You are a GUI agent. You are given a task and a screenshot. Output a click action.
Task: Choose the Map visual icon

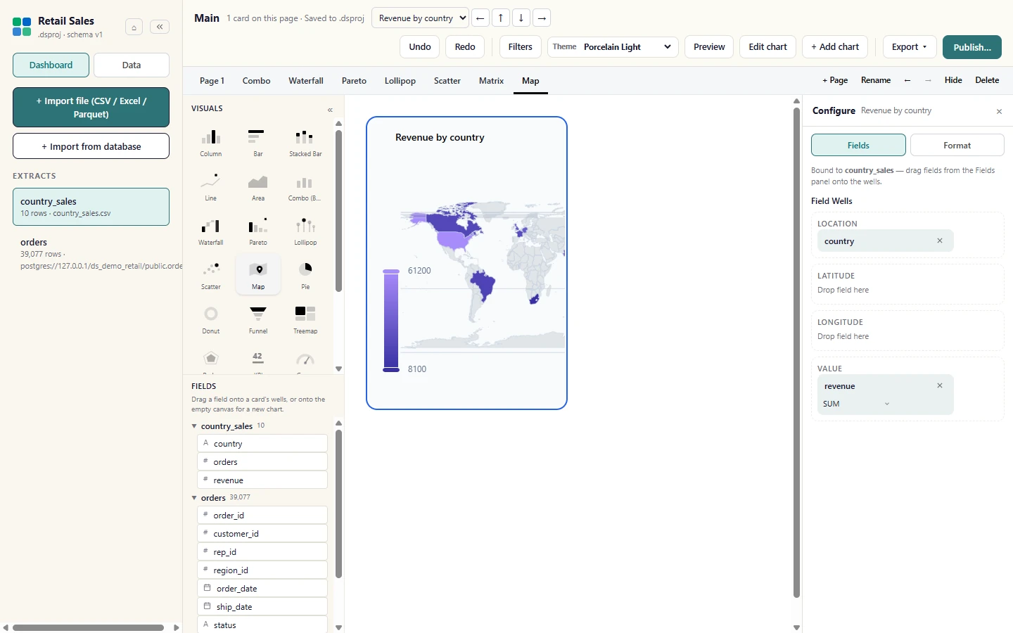[x=258, y=275]
